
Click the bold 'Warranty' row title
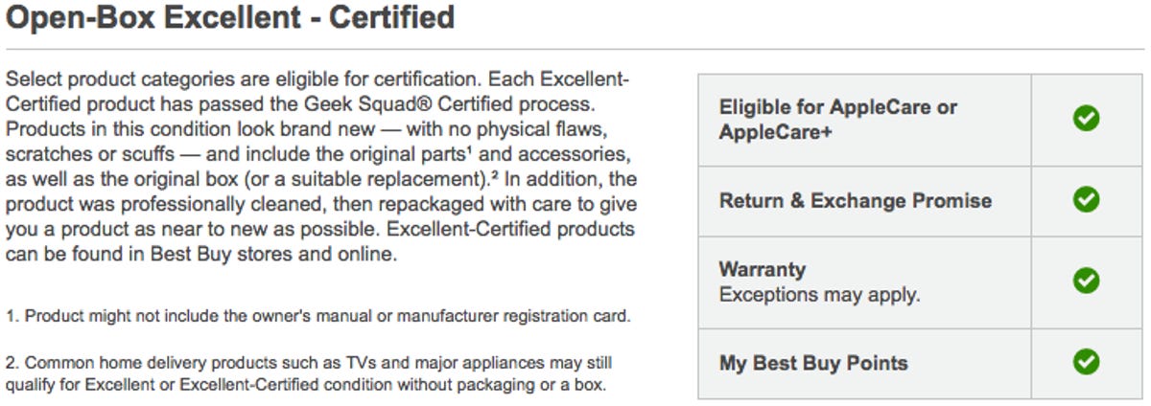(763, 269)
